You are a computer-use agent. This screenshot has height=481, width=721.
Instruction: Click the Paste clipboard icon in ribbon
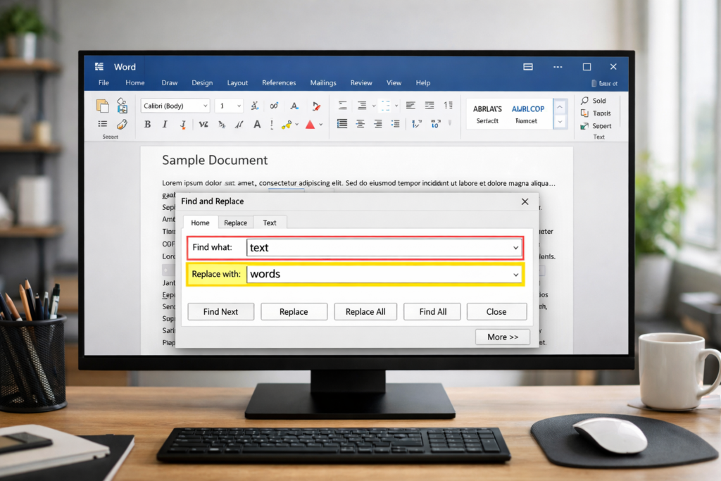(103, 106)
